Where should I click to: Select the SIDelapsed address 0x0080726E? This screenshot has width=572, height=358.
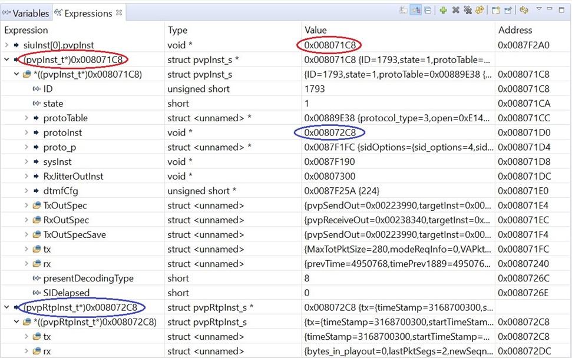coord(523,293)
